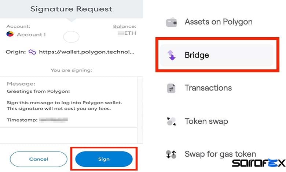Click the Transactions document icon

[x=171, y=89]
